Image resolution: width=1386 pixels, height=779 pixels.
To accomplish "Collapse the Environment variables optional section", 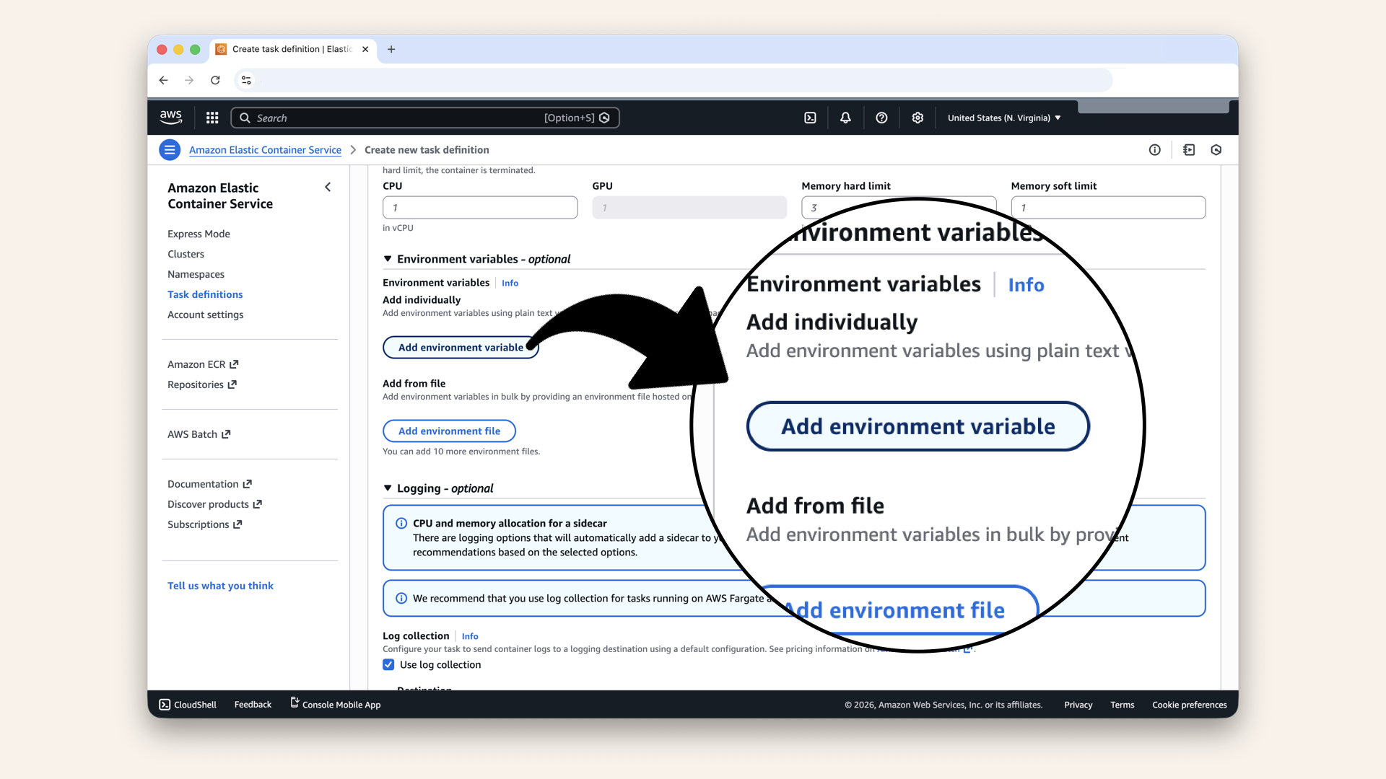I will pyautogui.click(x=388, y=259).
